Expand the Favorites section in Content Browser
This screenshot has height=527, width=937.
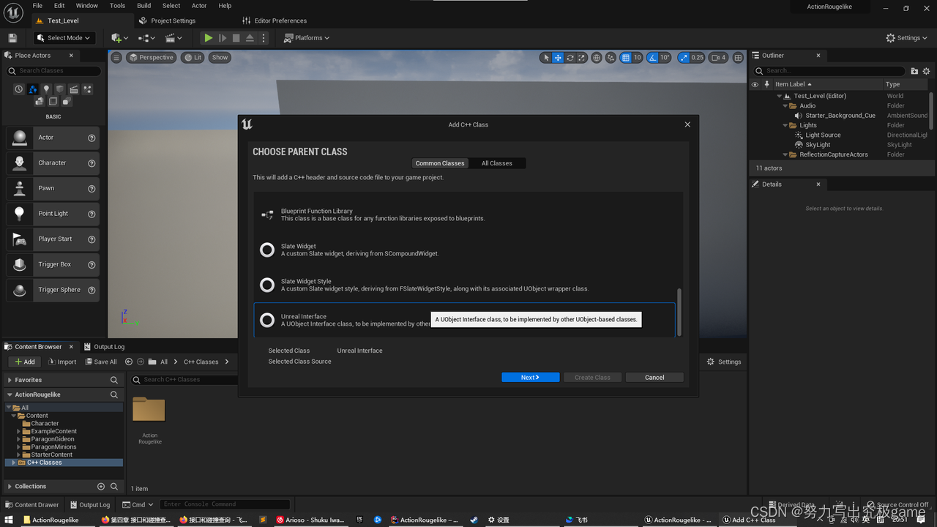pyautogui.click(x=10, y=380)
